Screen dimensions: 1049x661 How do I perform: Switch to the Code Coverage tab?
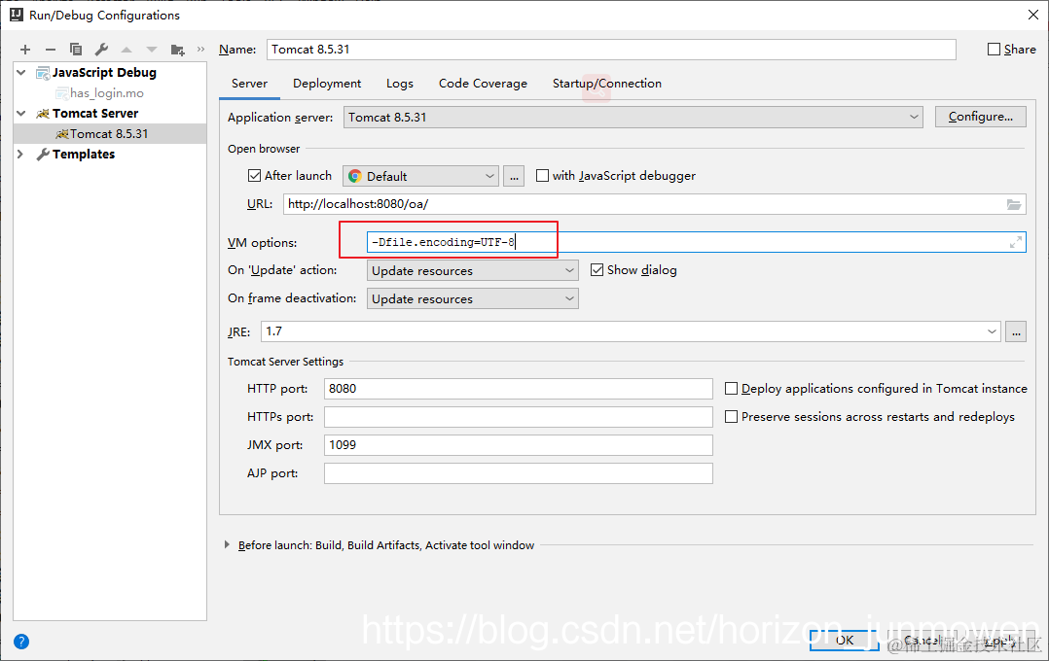pyautogui.click(x=483, y=84)
